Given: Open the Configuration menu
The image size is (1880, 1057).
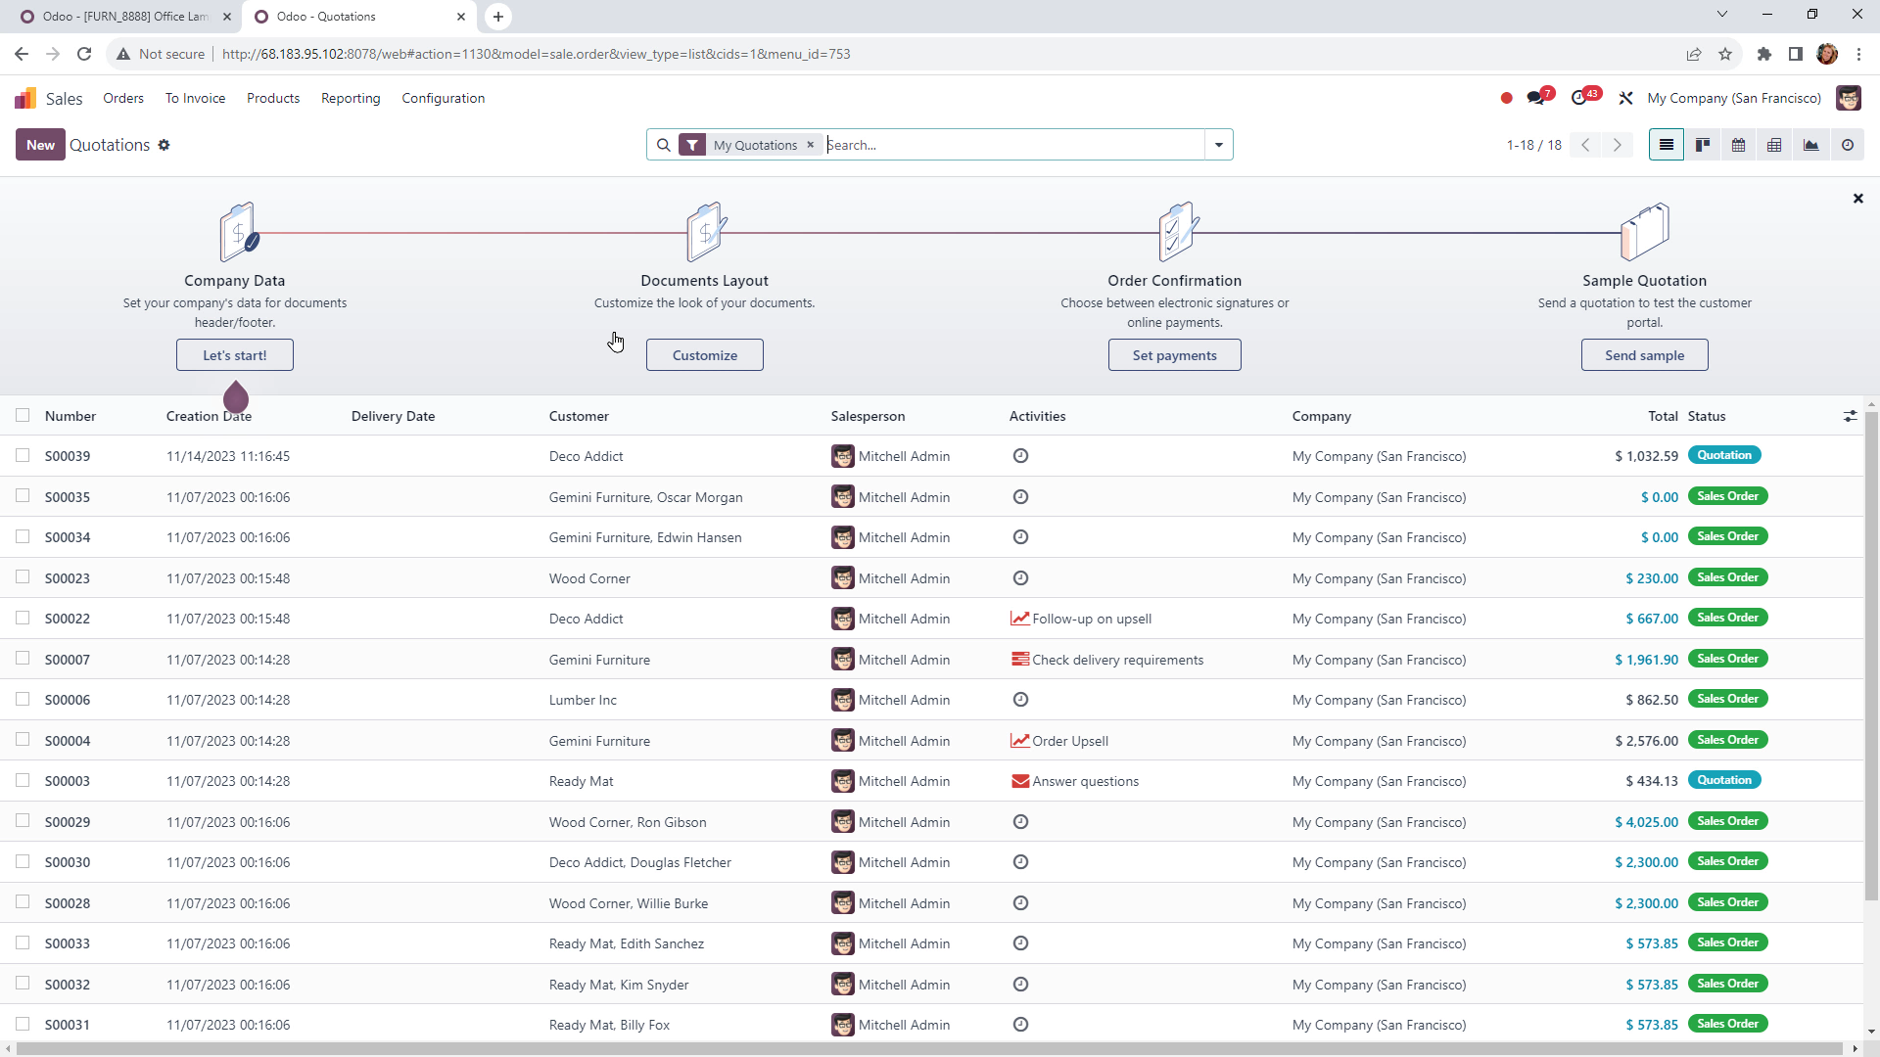Looking at the screenshot, I should pyautogui.click(x=443, y=98).
